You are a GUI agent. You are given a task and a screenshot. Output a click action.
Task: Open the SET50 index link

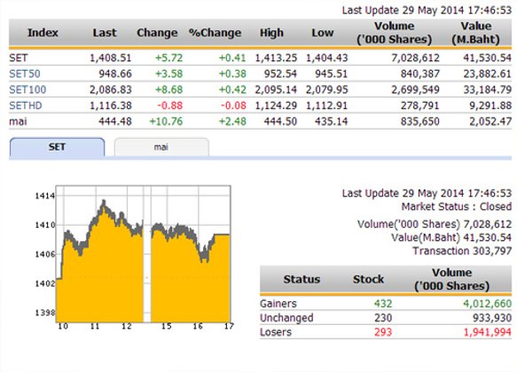point(25,74)
